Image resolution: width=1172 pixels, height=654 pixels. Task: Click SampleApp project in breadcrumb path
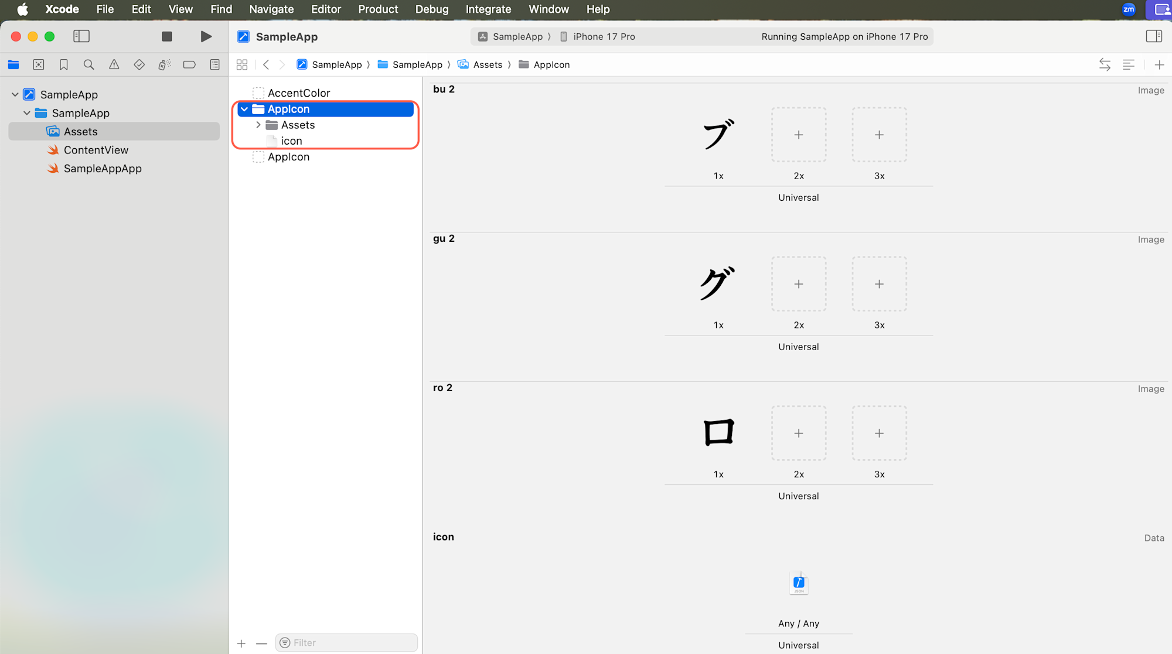(329, 64)
